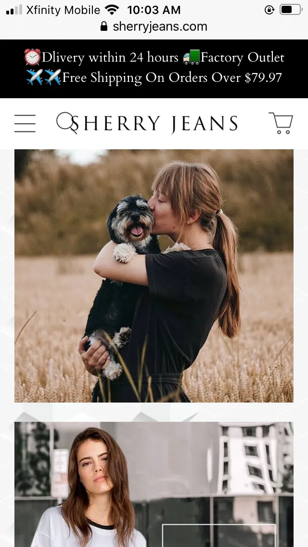
Task: Open the woman kissing dog banner image
Action: 154,276
